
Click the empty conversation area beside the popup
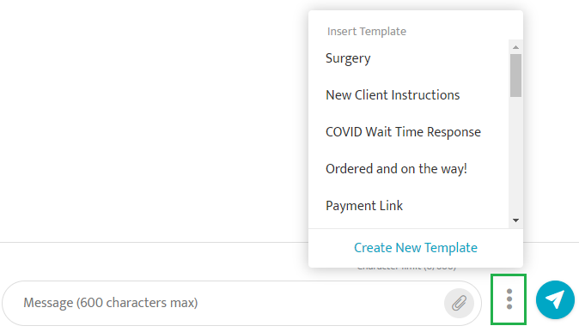click(153, 120)
